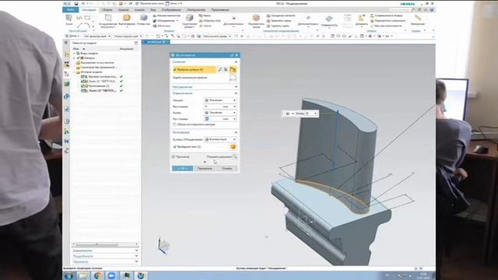Click the Move Component ribbon icon
Screen dimensions: 498x280
pos(372,21)
